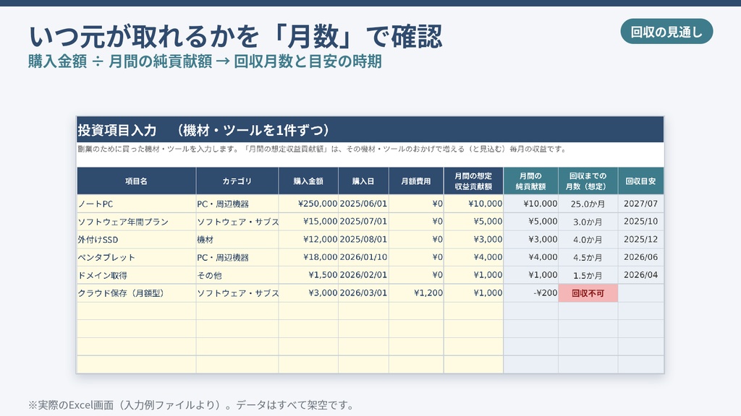Click the 購入日 column header
Image resolution: width=741 pixels, height=416 pixels.
tap(363, 181)
